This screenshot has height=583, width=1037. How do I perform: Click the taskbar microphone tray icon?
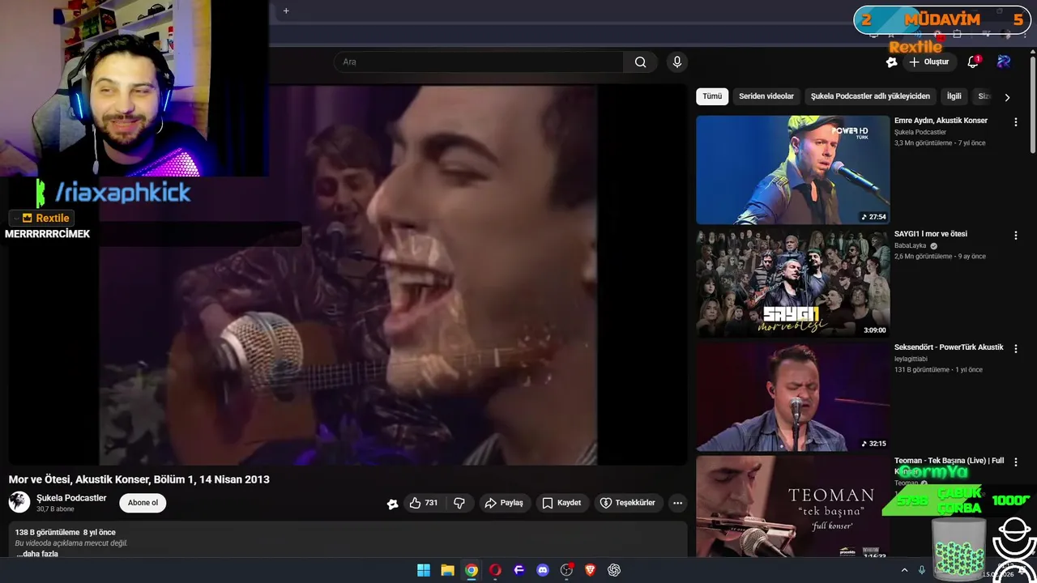[922, 570]
